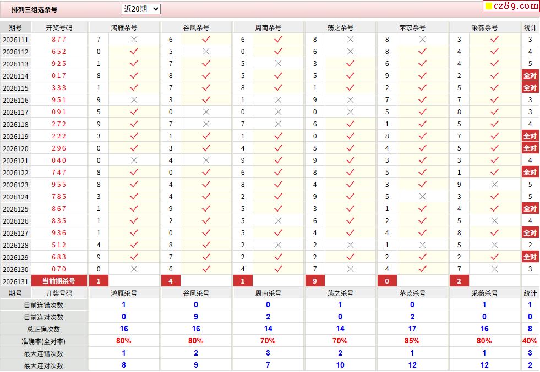
Task: Click the 全对 badge in row 2026114
Action: pyautogui.click(x=530, y=76)
